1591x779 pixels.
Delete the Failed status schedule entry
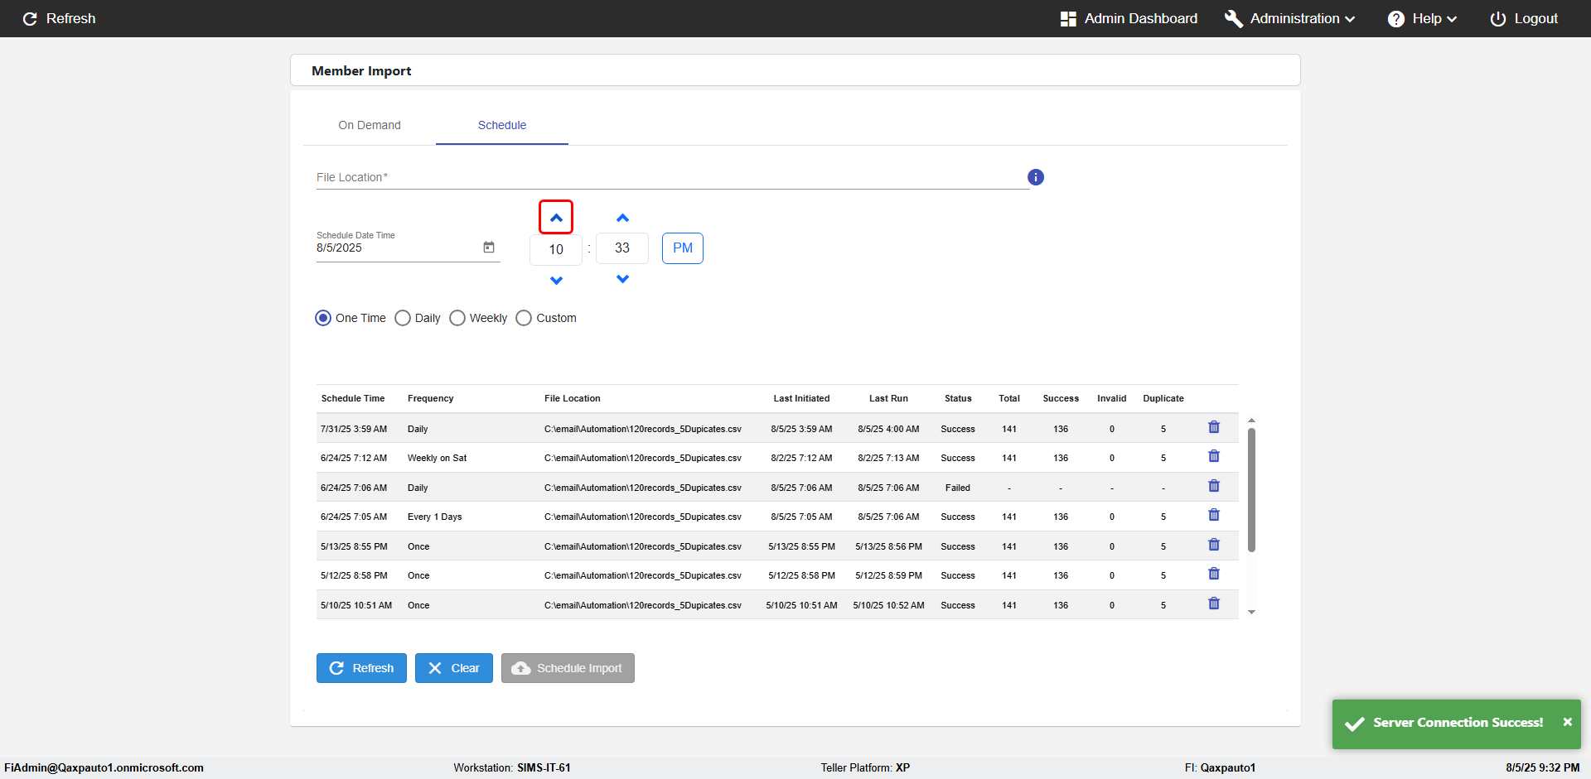1213,486
